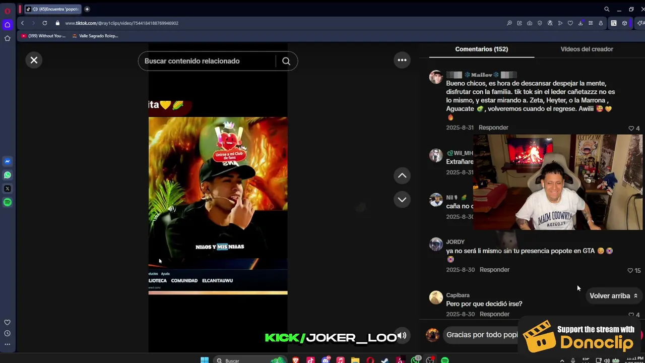Screen dimensions: 645x363
Task: Open Messenger in Opera sidebar
Action: coord(7,162)
